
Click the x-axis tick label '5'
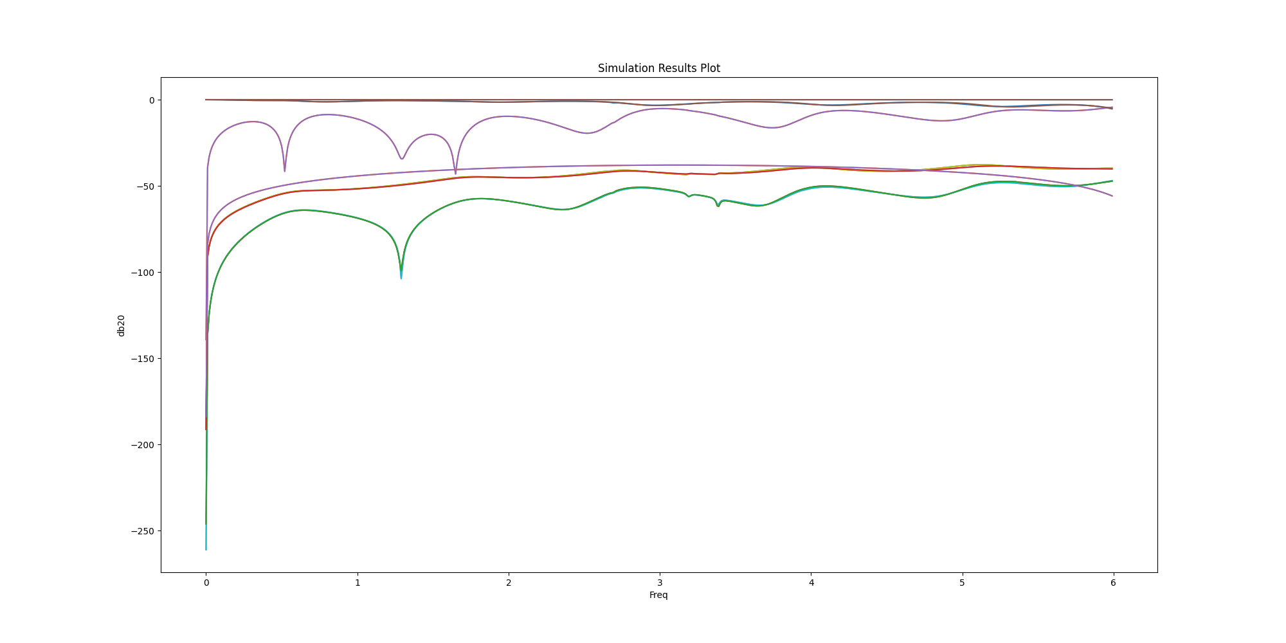(962, 583)
